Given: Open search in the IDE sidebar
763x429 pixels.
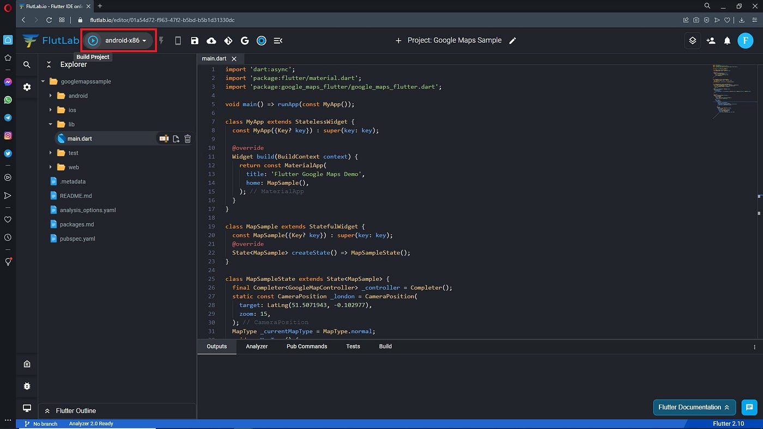Looking at the screenshot, I should click(x=27, y=65).
